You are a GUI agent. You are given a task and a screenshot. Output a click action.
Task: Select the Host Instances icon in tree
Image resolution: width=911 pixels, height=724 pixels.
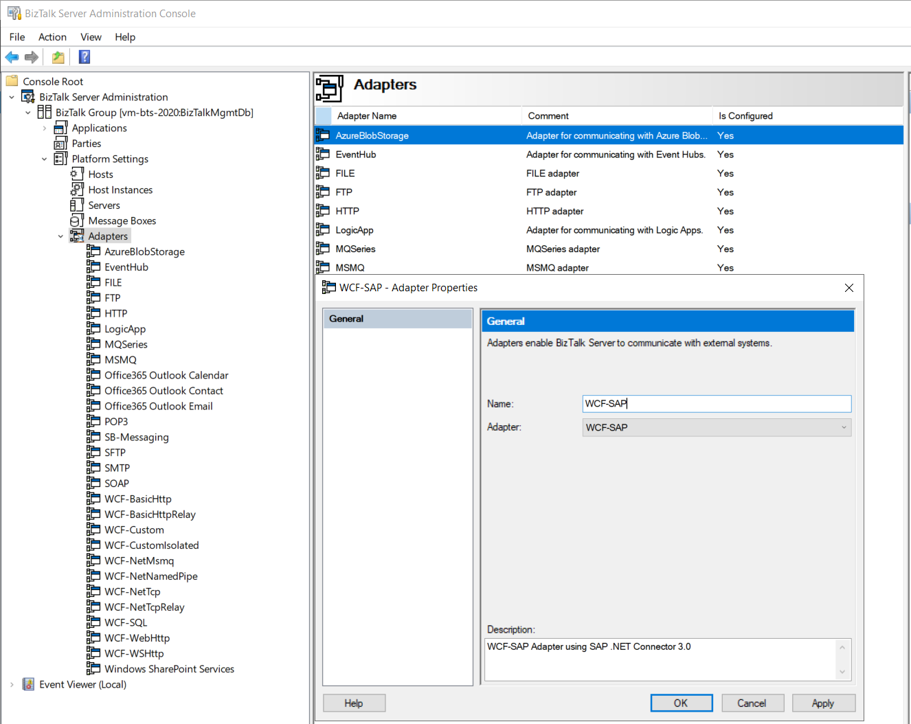click(77, 190)
